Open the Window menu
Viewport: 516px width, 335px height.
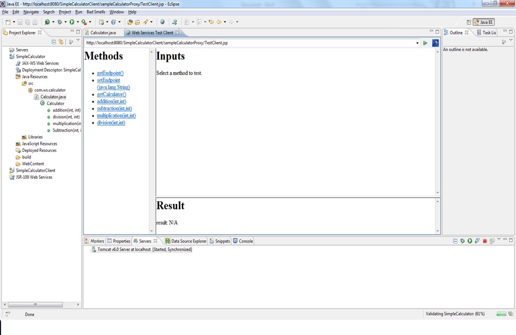pyautogui.click(x=117, y=12)
